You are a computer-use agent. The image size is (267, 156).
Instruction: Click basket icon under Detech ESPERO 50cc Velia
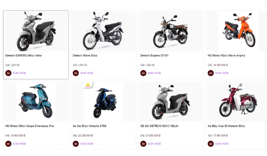point(8,73)
